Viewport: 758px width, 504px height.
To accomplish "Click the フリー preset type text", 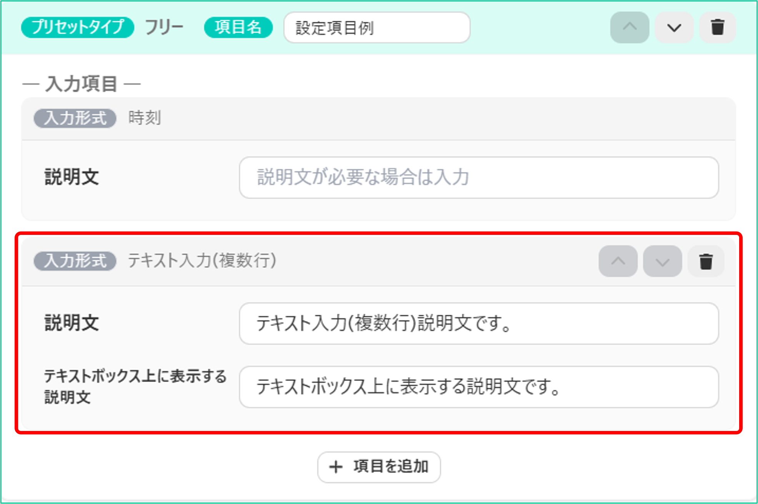I will tap(164, 28).
